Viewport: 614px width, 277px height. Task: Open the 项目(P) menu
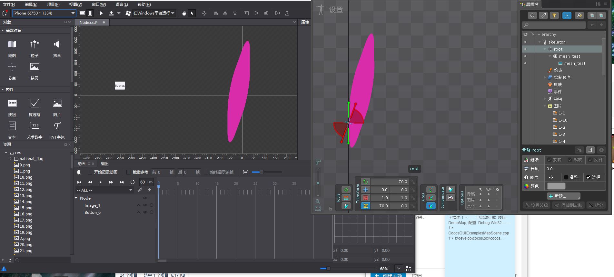pyautogui.click(x=53, y=5)
